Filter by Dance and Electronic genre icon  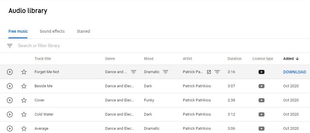tap(134, 72)
